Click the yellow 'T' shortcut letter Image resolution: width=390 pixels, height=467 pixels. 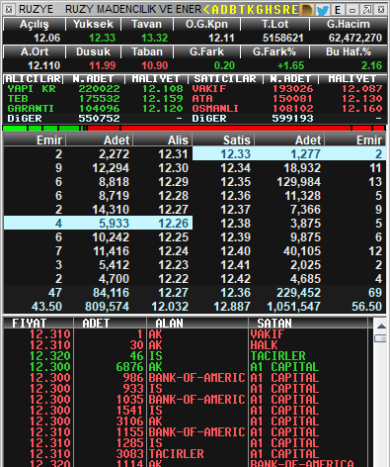coord(242,10)
